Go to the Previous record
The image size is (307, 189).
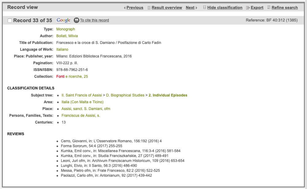coord(135,8)
